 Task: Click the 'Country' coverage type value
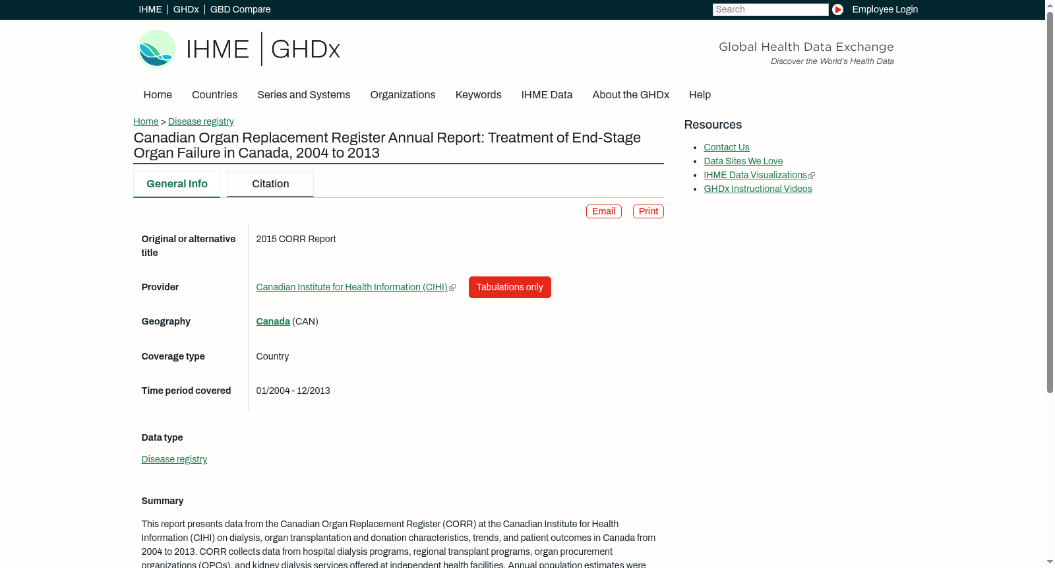[272, 356]
